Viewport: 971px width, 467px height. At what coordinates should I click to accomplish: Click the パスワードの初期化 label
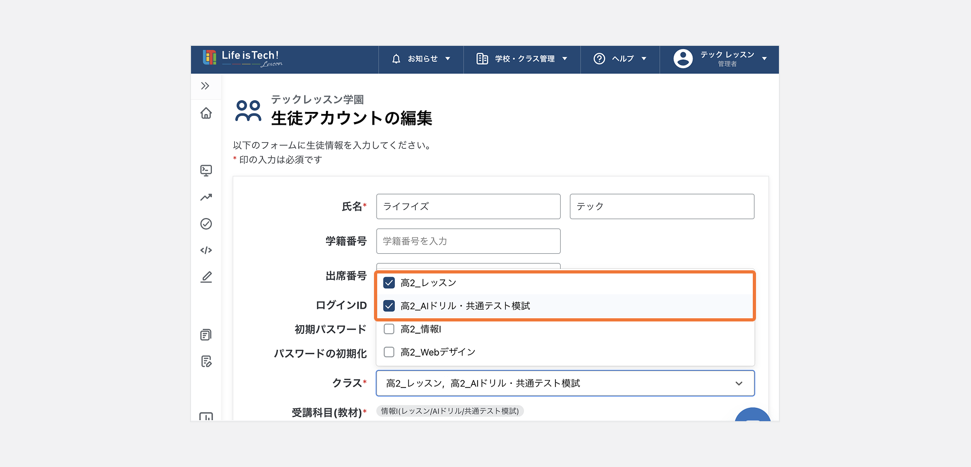[320, 353]
